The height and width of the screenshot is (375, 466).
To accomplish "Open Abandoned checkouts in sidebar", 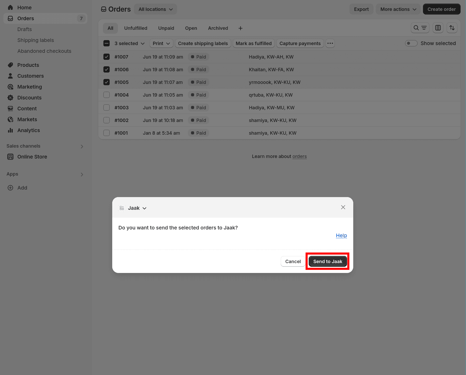I will click(44, 51).
